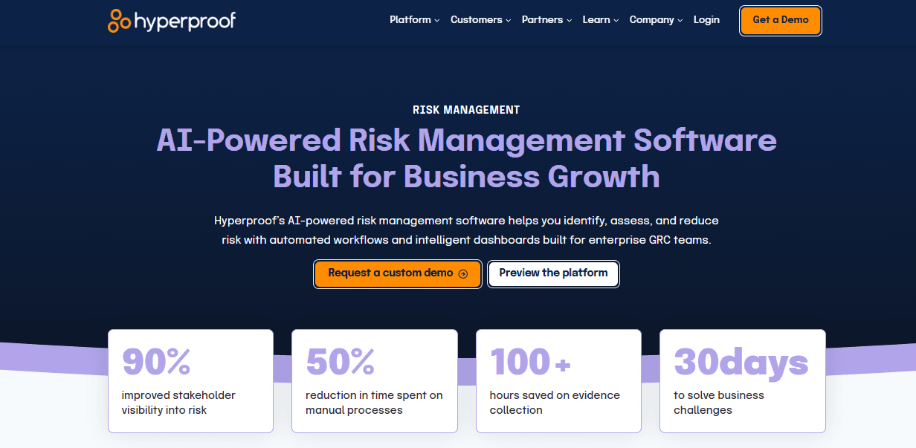Viewport: 916px width, 448px height.
Task: Click the Preview the platform button
Action: (553, 273)
